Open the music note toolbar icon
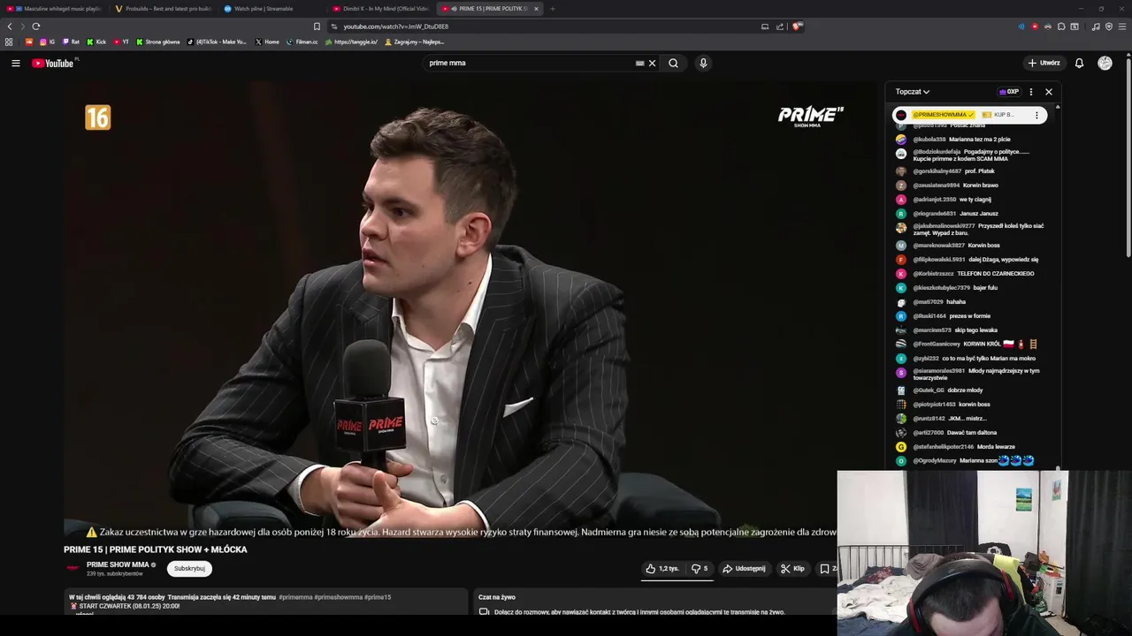 tap(1096, 26)
